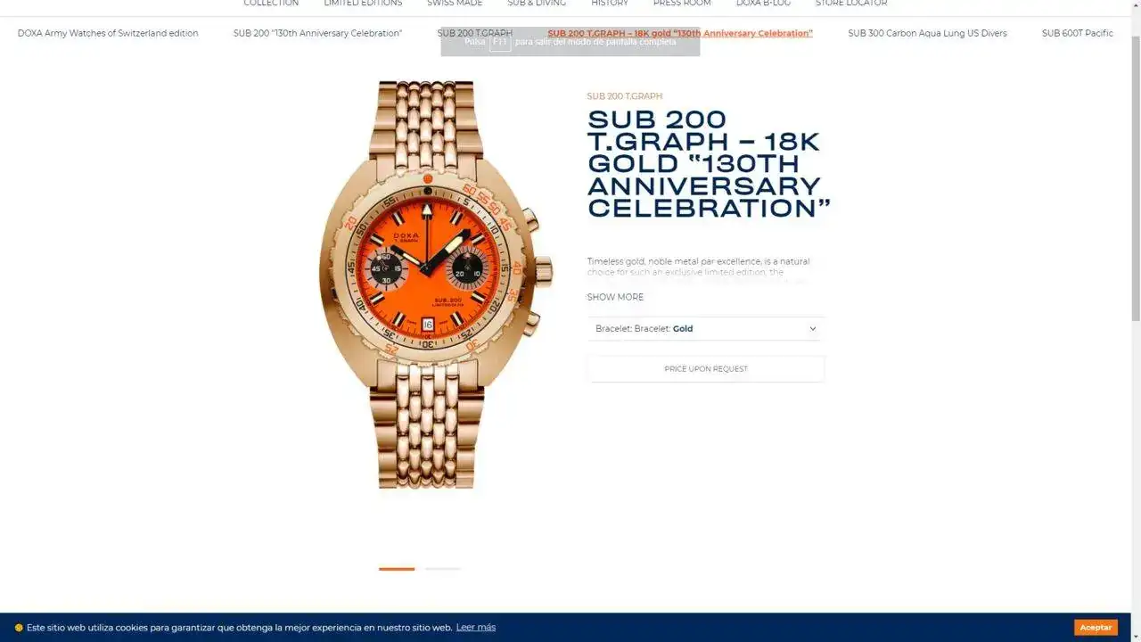Open the Bracelet Gold dropdown
The height and width of the screenshot is (642, 1141).
click(706, 328)
